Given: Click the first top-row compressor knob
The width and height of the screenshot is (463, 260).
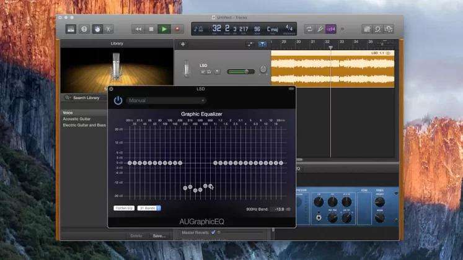Looking at the screenshot, I should (x=319, y=202).
